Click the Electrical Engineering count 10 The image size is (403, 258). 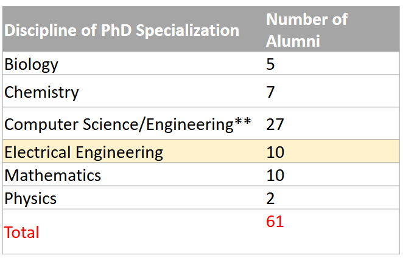275,152
